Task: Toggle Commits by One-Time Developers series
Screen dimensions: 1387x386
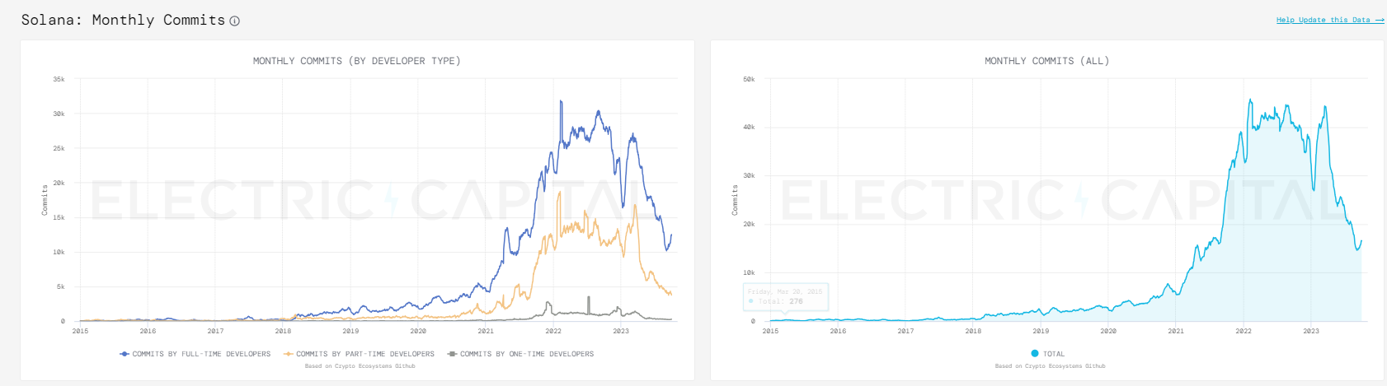Action: click(x=527, y=354)
